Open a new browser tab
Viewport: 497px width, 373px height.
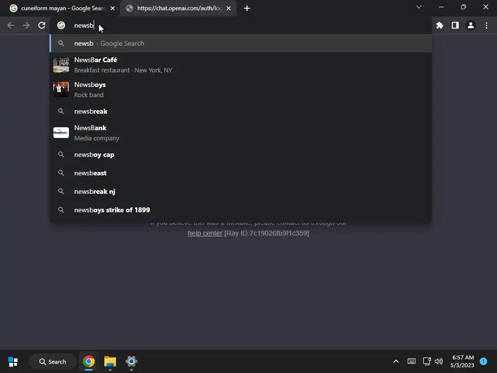click(x=247, y=8)
